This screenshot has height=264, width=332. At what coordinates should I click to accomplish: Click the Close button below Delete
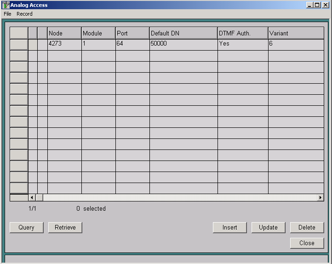(x=307, y=243)
